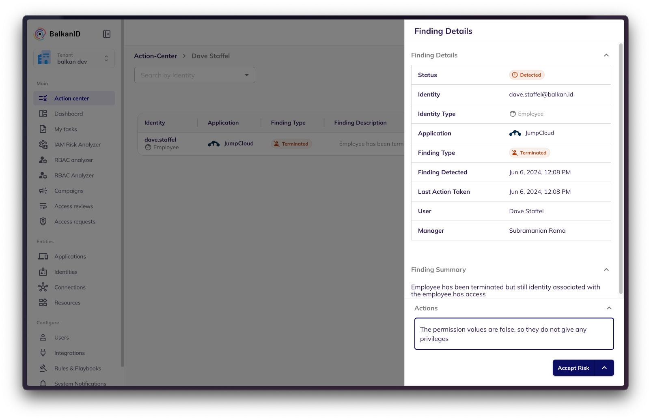Click the Terminated badge in details panel
The width and height of the screenshot is (651, 420).
tap(530, 153)
